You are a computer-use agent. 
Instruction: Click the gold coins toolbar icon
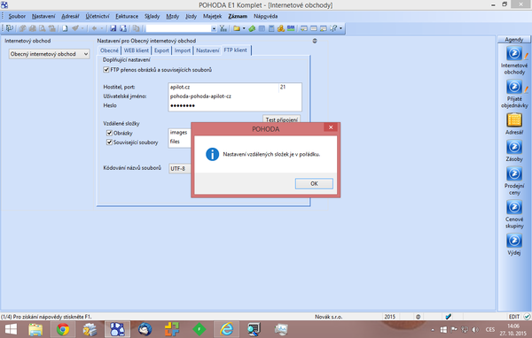click(281, 29)
